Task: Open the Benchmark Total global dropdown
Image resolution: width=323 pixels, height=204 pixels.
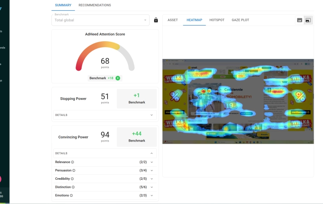Action: (100, 20)
